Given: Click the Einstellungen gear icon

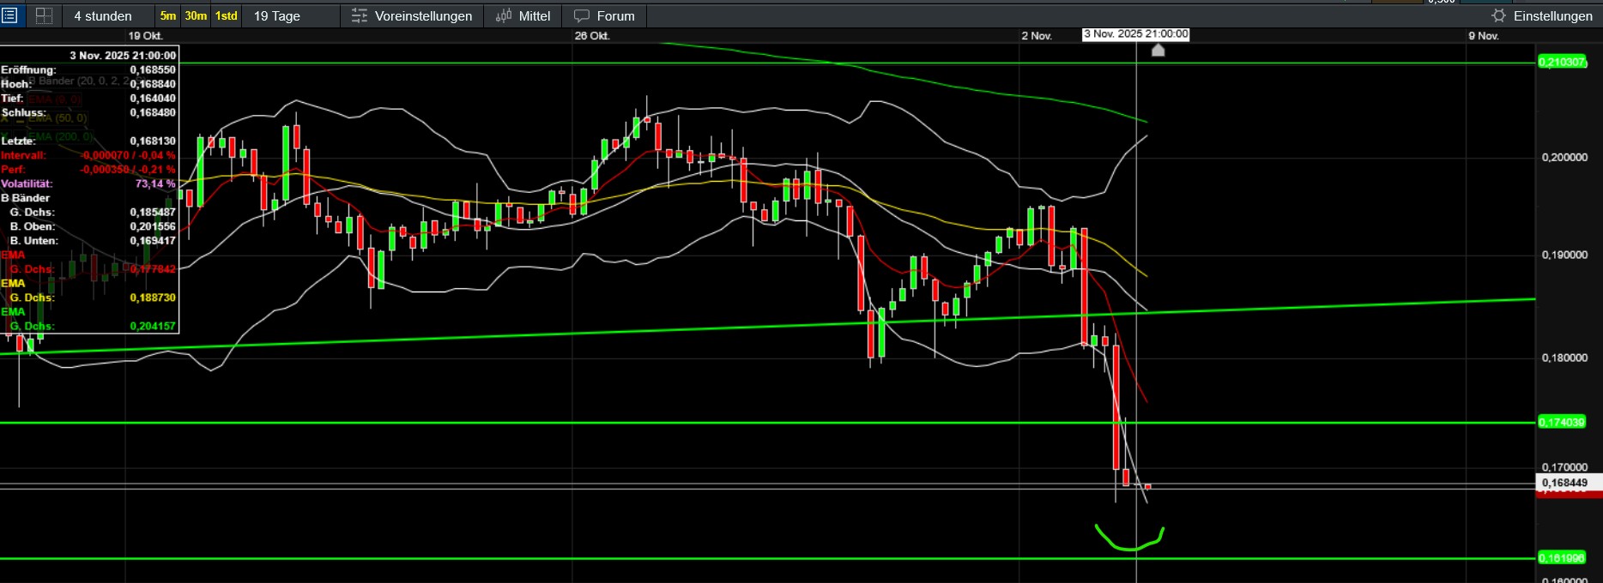Looking at the screenshot, I should click(1498, 15).
